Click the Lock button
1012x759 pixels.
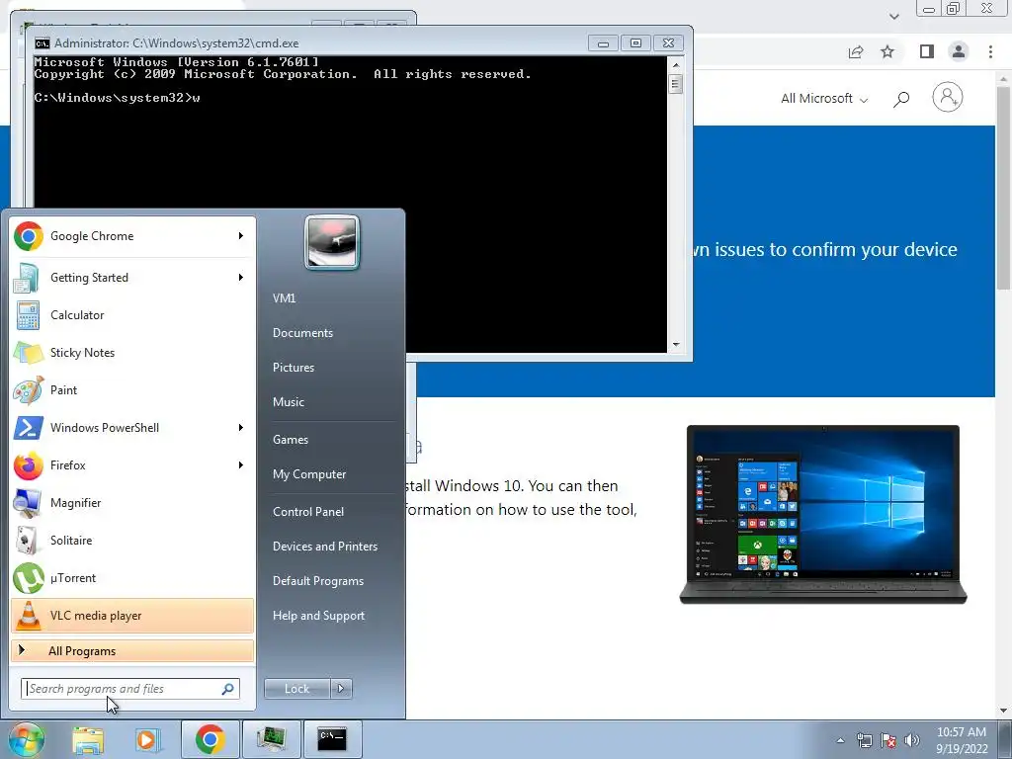(297, 689)
